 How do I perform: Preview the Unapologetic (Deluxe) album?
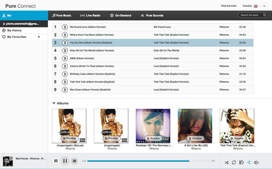pos(69,138)
